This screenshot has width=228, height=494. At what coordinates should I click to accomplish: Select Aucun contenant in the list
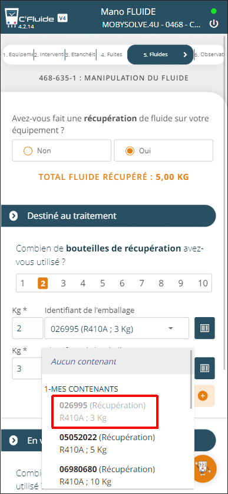click(x=116, y=361)
